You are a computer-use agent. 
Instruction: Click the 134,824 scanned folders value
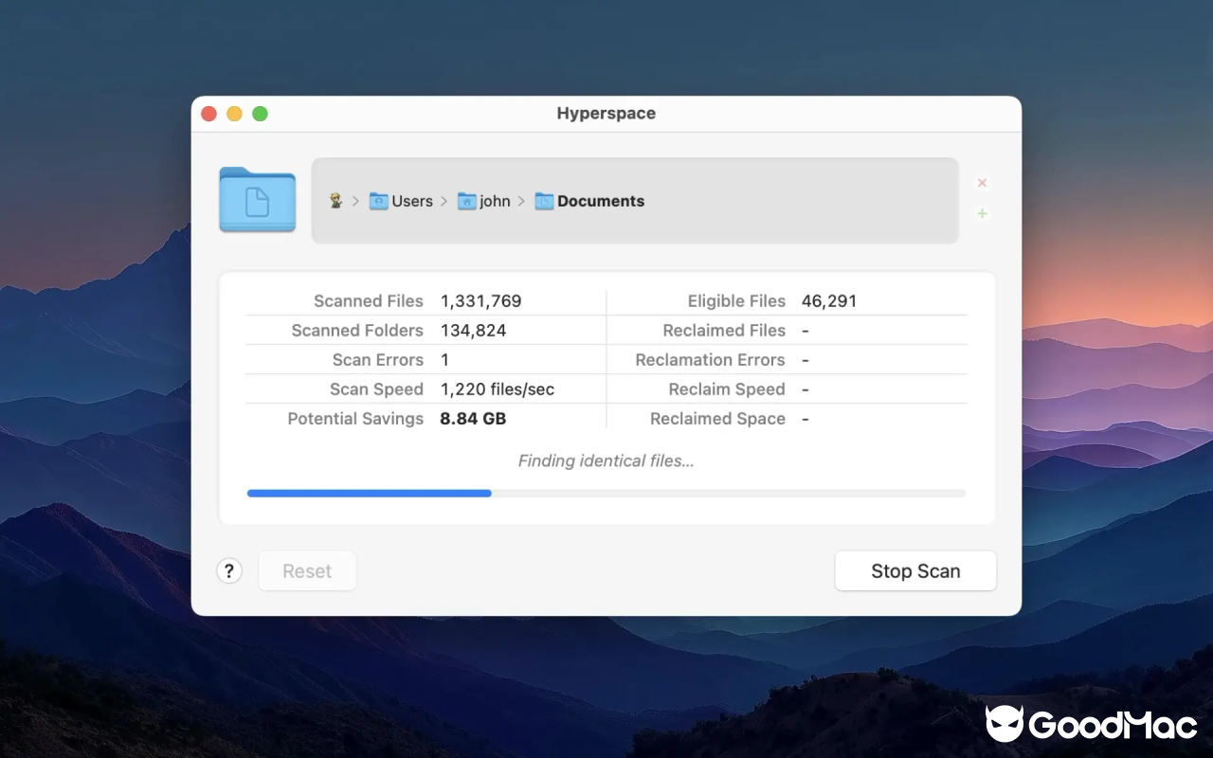tap(474, 331)
